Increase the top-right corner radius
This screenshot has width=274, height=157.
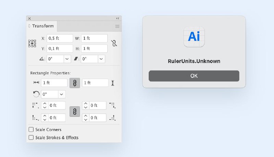86,104
